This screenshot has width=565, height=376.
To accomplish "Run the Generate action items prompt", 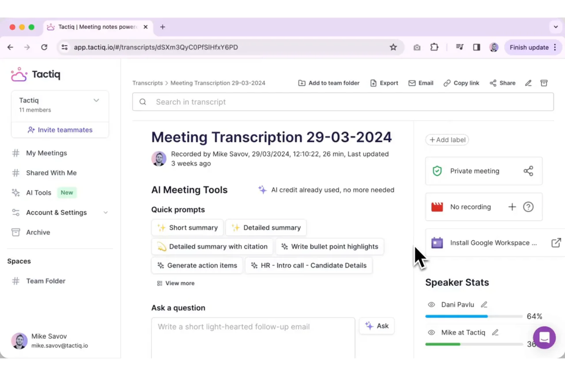I will pos(197,265).
